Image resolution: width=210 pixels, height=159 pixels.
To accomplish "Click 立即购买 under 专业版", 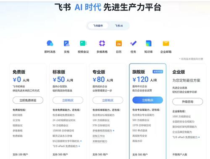I will click(x=108, y=100).
